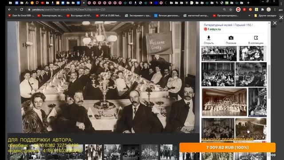Click the browser forward arrow
The height and width of the screenshot is (160, 284).
[x=16, y=9]
